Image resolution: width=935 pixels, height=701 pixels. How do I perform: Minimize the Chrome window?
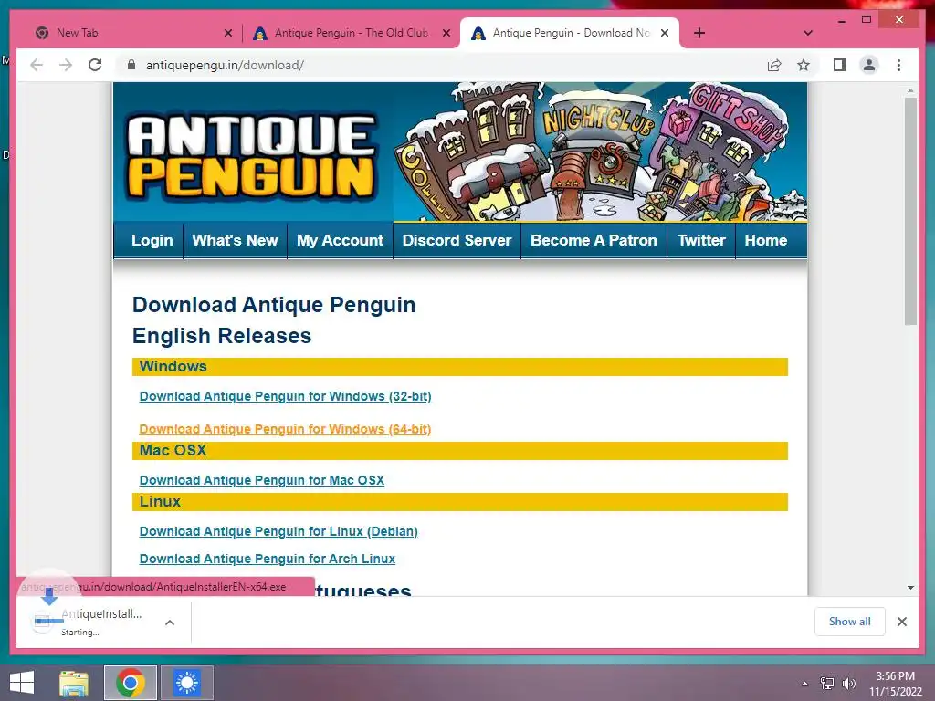click(x=841, y=20)
